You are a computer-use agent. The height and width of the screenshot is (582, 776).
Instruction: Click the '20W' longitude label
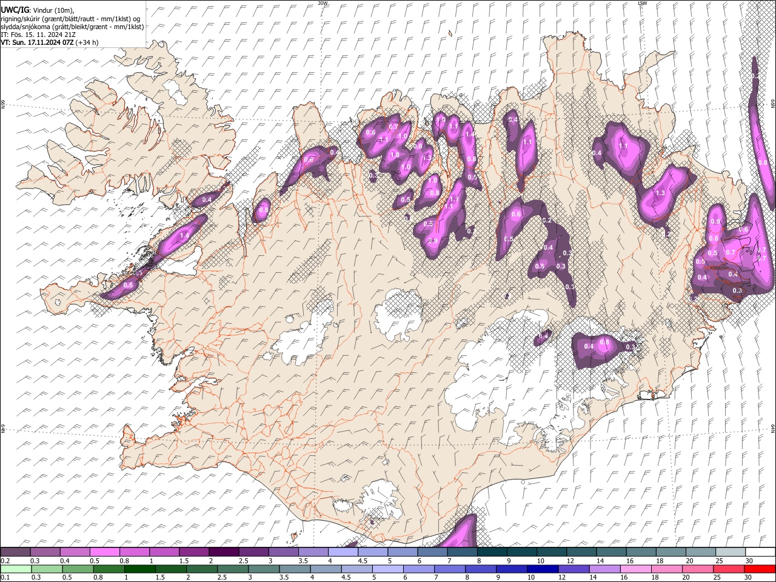coord(323,3)
